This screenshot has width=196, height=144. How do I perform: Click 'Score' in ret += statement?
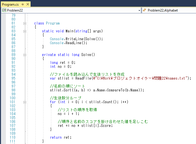[106, 125]
